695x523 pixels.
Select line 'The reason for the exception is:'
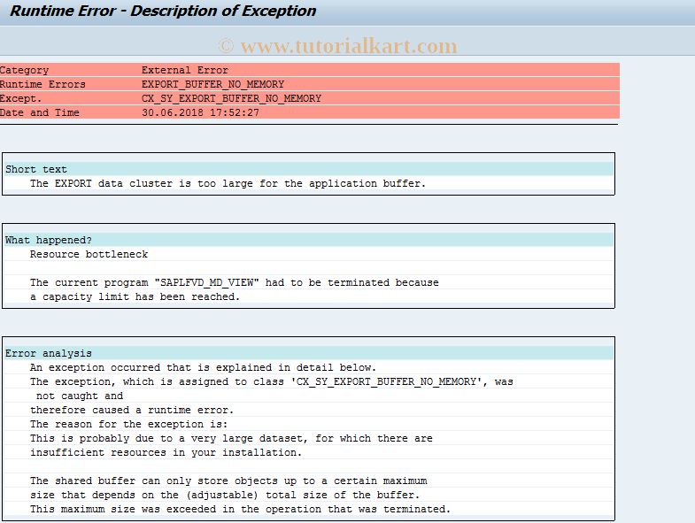pyautogui.click(x=128, y=425)
